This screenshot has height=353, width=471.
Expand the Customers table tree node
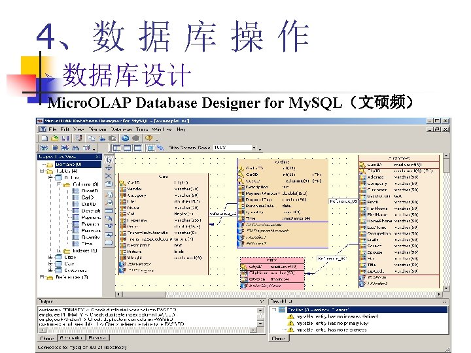pyautogui.click(x=50, y=271)
